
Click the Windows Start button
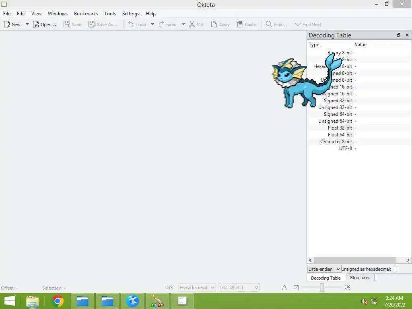(x=10, y=301)
